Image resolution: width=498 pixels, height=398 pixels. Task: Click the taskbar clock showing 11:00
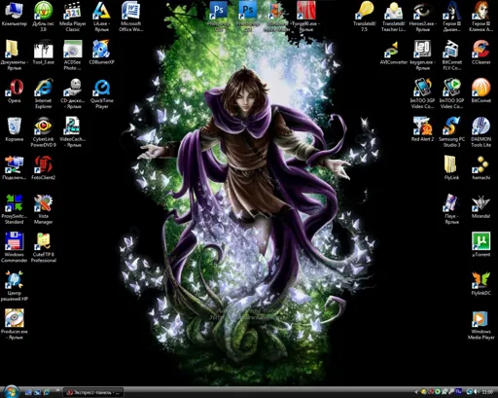pyautogui.click(x=487, y=392)
